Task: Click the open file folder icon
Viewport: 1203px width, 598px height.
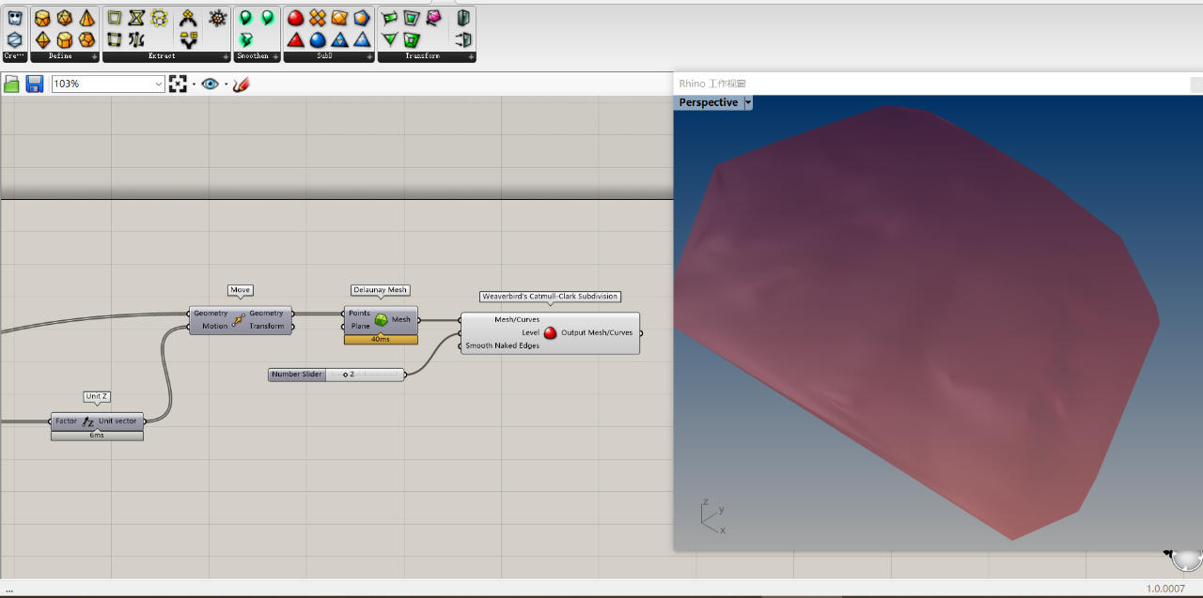Action: tap(12, 84)
